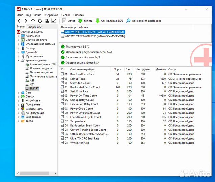Viewport: 215px width, 182px height.
Task: Uncheck the Seek Error Rate checkbox
Action: (62, 91)
